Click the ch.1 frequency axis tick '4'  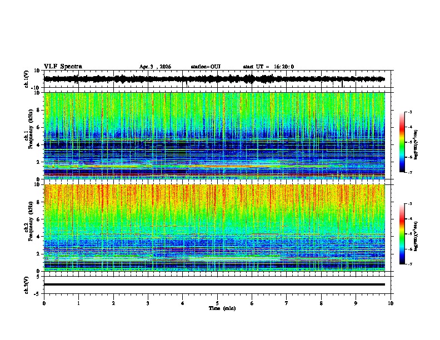(x=38, y=145)
